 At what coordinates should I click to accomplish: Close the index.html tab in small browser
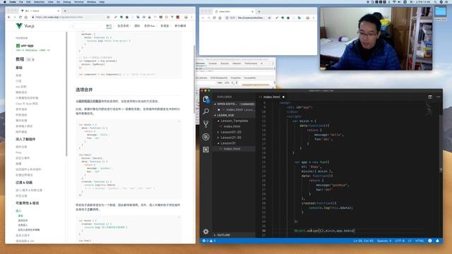click(252, 11)
